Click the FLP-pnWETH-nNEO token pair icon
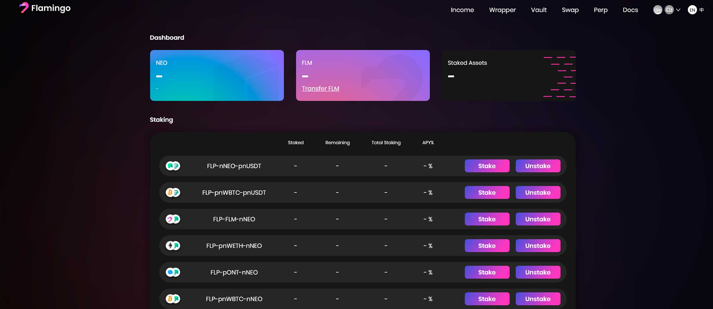 point(173,246)
